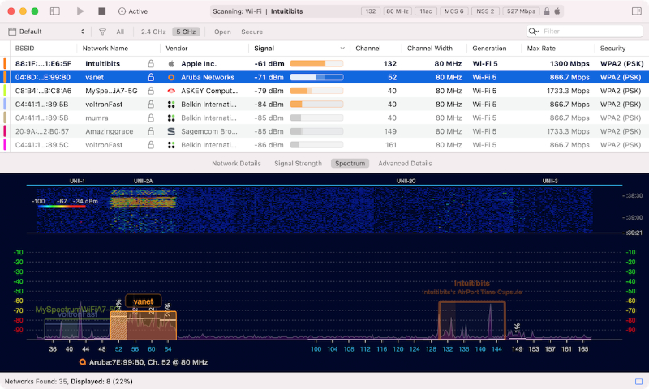Click Aruba icon in spectrum caption
Viewport: 649px width, 389px height.
[x=83, y=362]
